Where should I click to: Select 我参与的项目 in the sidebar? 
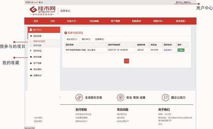coord(39,41)
